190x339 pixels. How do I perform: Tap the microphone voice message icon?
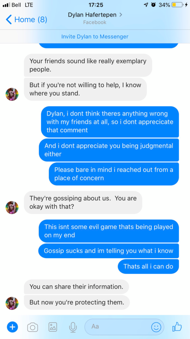point(73,327)
